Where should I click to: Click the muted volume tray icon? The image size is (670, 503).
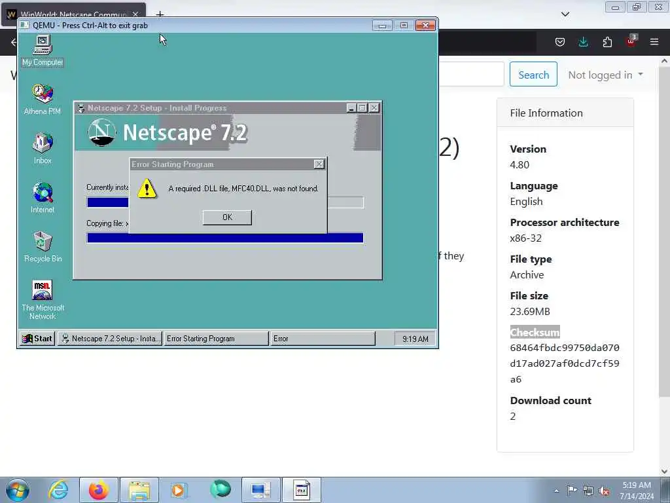pyautogui.click(x=604, y=491)
